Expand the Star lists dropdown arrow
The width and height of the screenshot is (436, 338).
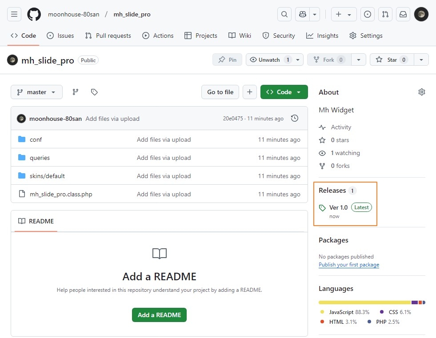click(x=421, y=60)
